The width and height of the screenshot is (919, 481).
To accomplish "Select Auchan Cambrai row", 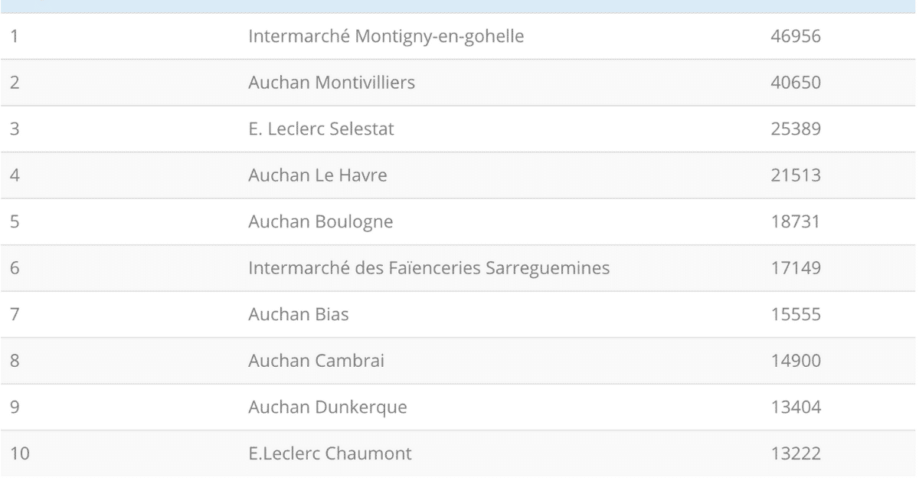I will [x=459, y=361].
